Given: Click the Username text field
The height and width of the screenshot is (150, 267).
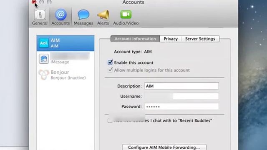Looking at the screenshot, I should (182, 96).
